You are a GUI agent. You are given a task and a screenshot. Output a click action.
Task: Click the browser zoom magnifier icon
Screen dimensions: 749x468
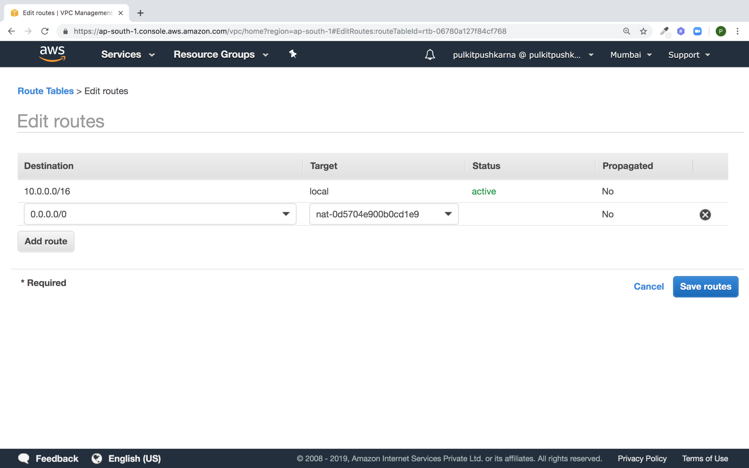[x=627, y=31]
